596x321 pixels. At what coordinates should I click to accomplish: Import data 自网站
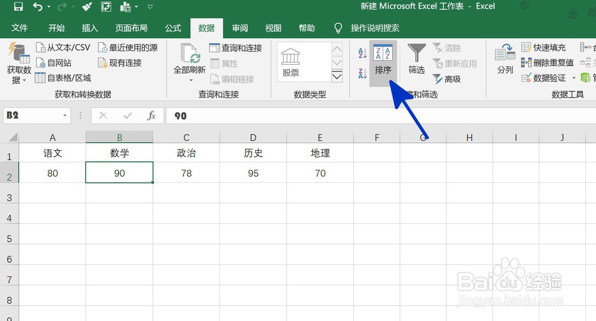54,63
